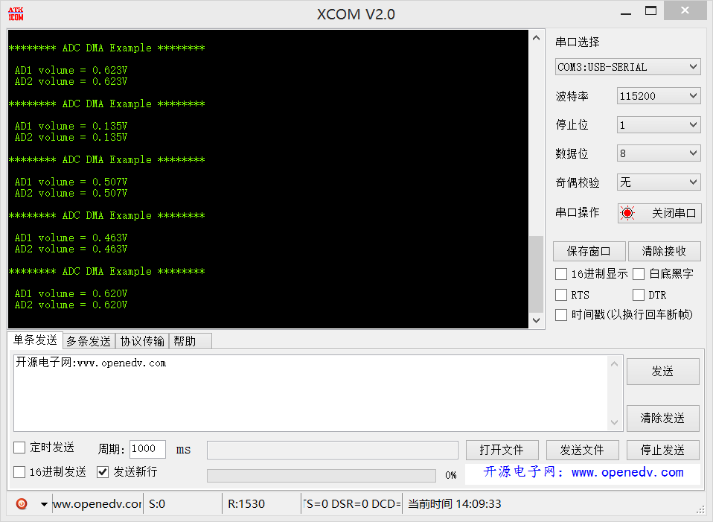The width and height of the screenshot is (713, 522).
Task: Open the COM3:USB-SERIAL port dropdown
Action: 627,67
